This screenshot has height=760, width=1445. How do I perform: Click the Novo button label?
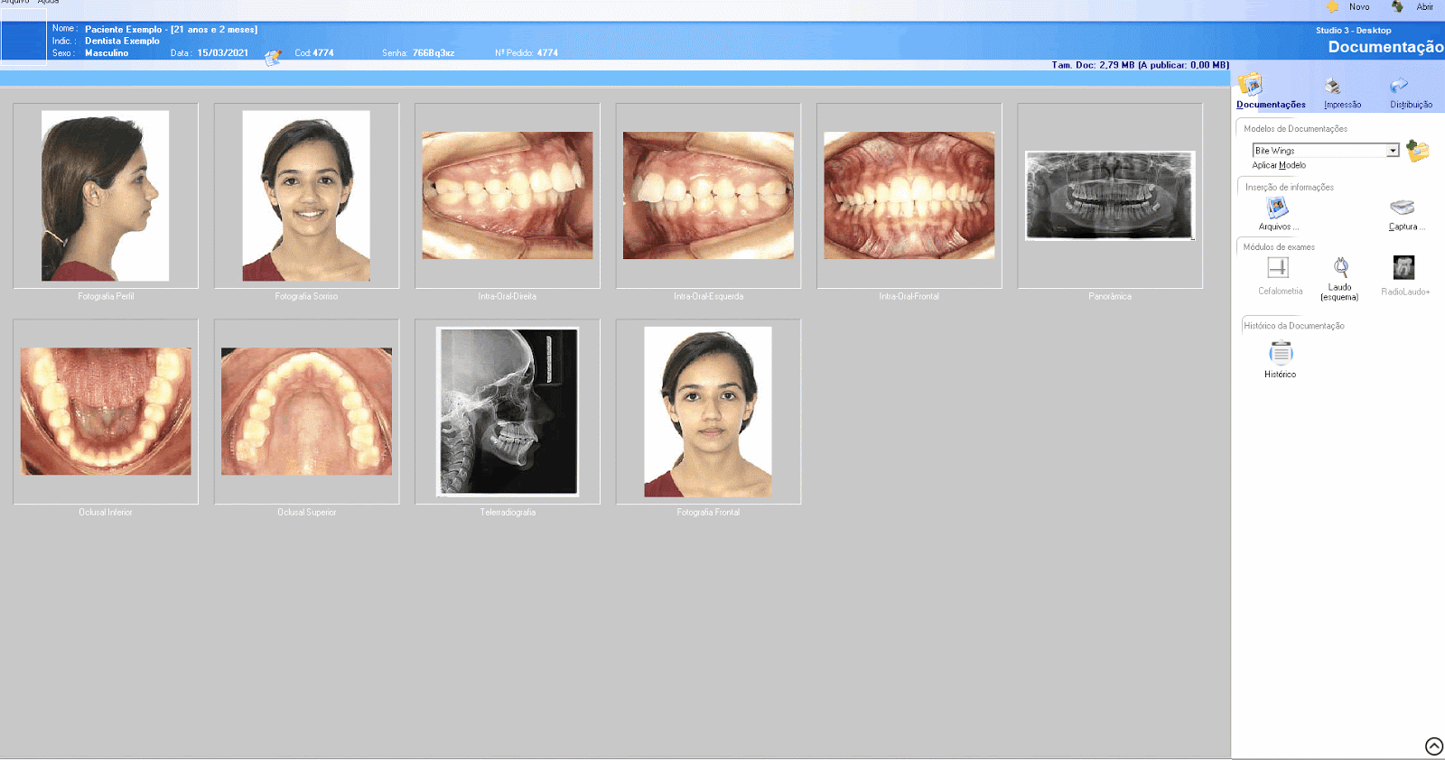1359,7
